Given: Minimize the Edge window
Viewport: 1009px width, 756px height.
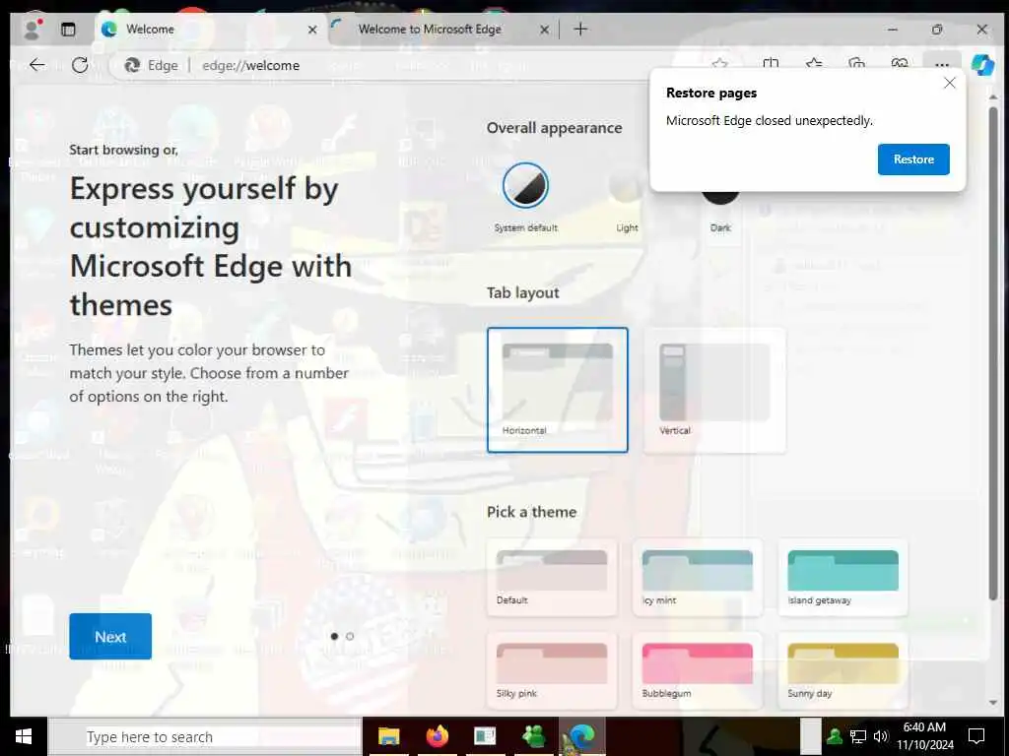Looking at the screenshot, I should tap(893, 30).
